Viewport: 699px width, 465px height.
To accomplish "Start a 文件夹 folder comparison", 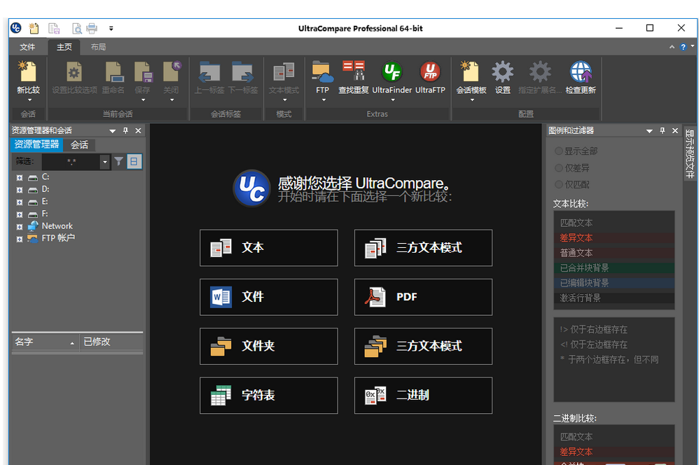I will 269,346.
